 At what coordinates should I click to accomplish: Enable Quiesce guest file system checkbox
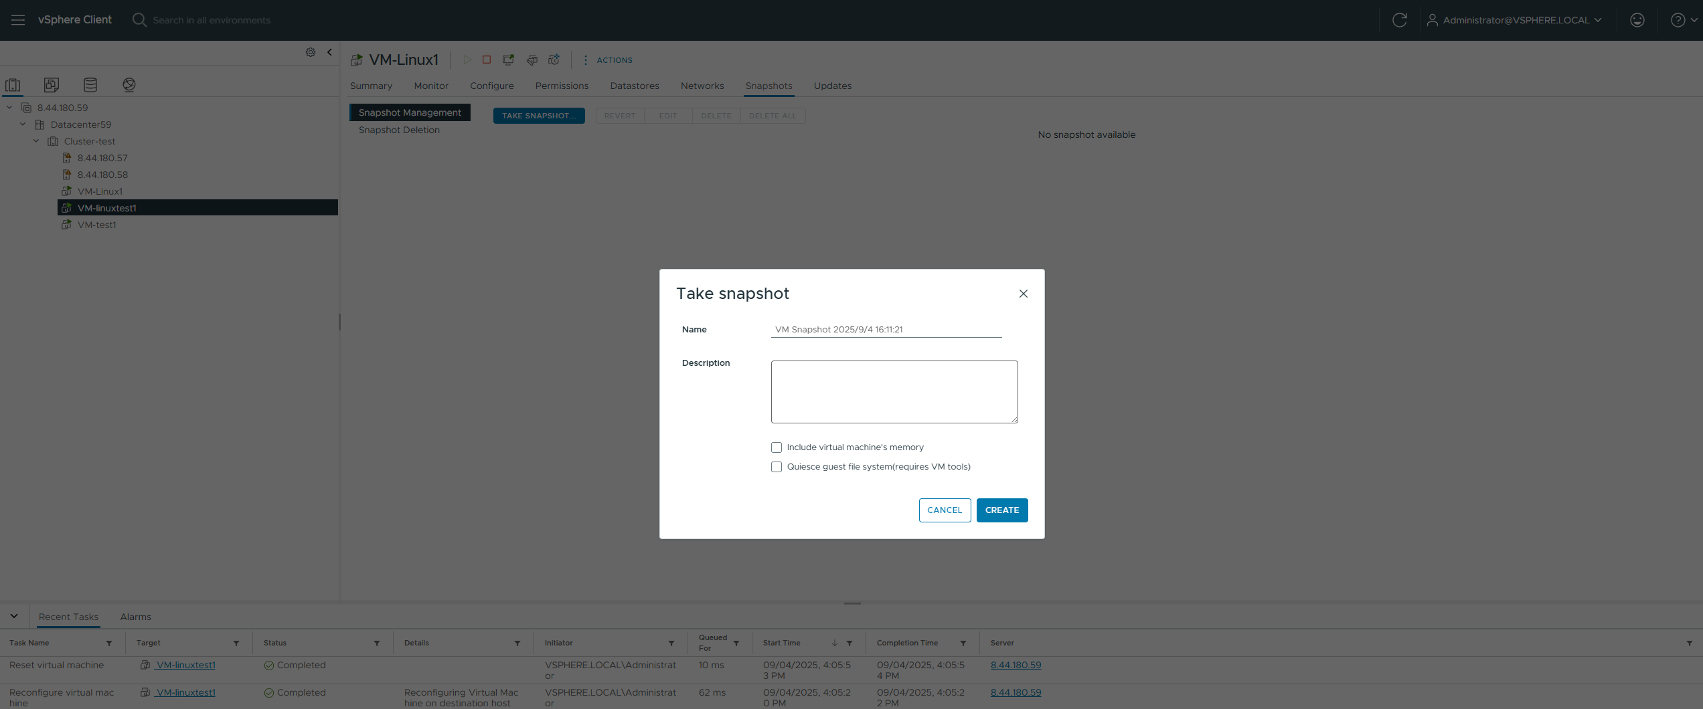coord(777,467)
